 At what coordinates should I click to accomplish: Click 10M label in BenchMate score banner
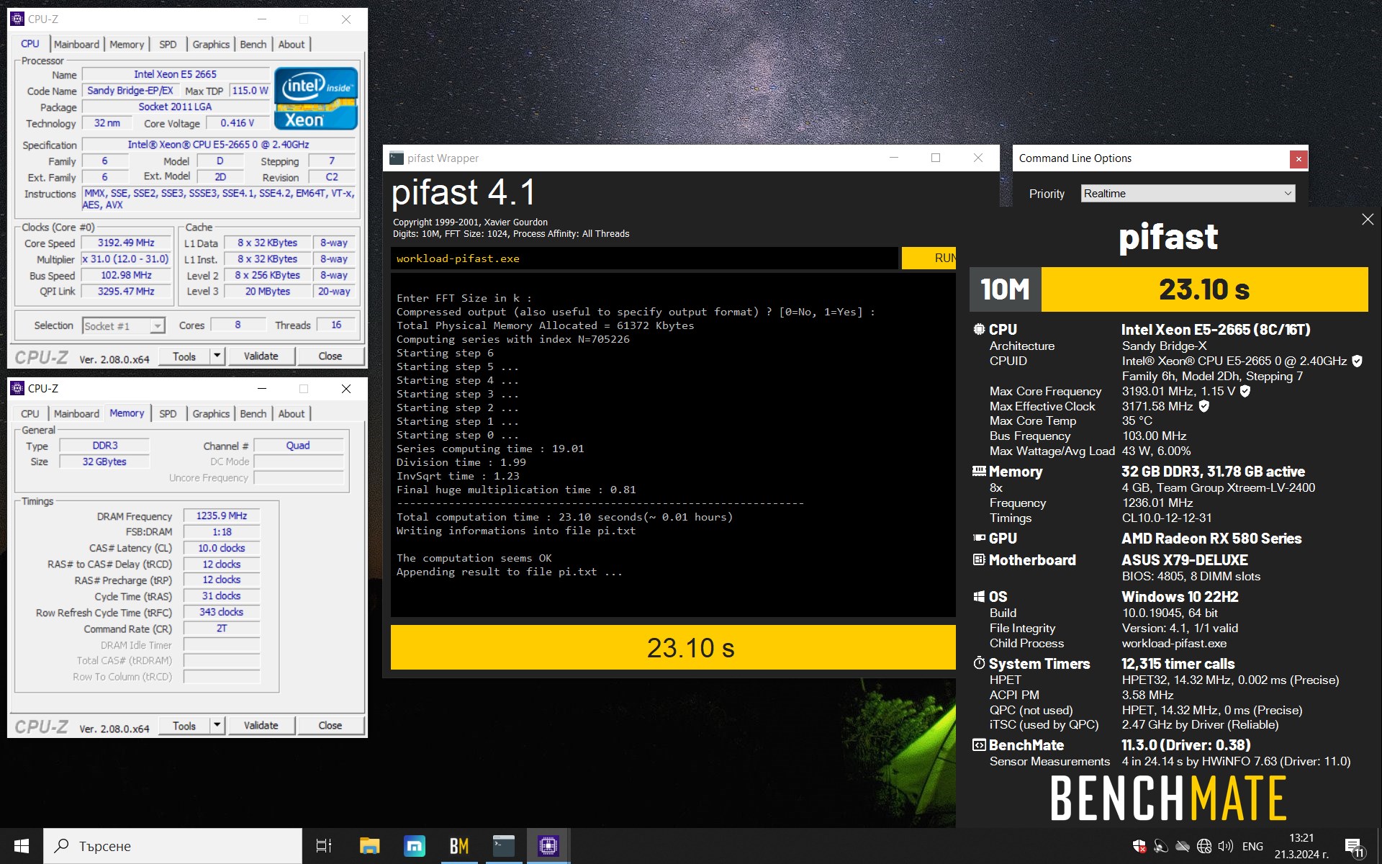tap(1005, 289)
